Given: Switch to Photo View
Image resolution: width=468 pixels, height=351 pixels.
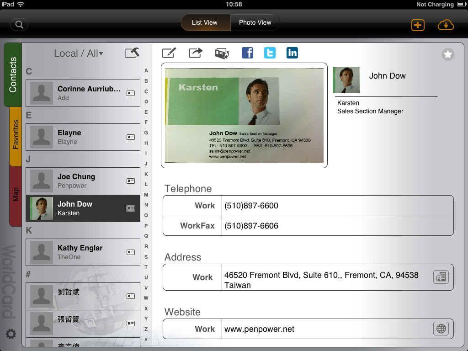Looking at the screenshot, I should click(x=255, y=22).
